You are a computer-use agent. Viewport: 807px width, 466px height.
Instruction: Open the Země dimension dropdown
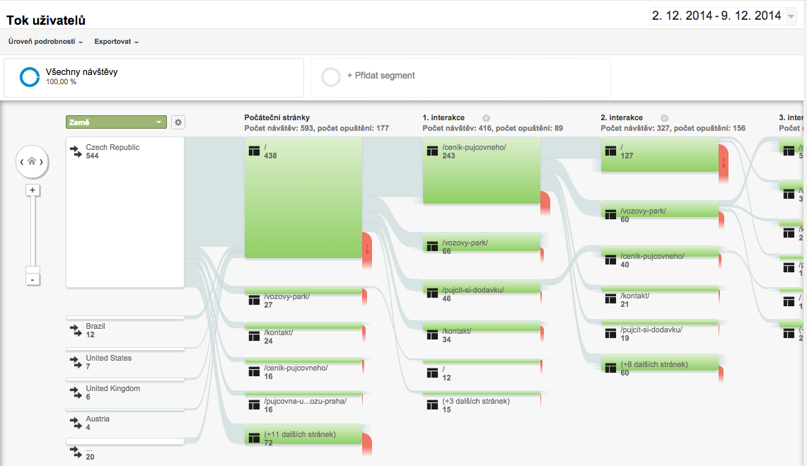click(x=116, y=122)
